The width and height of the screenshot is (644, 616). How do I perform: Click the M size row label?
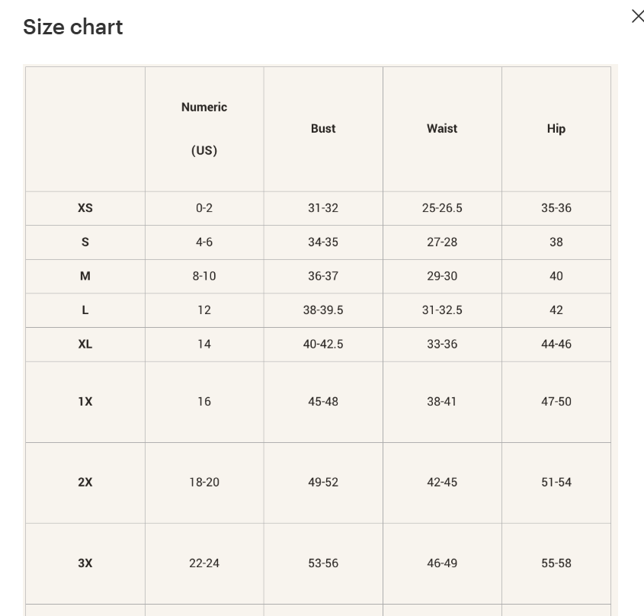[85, 276]
